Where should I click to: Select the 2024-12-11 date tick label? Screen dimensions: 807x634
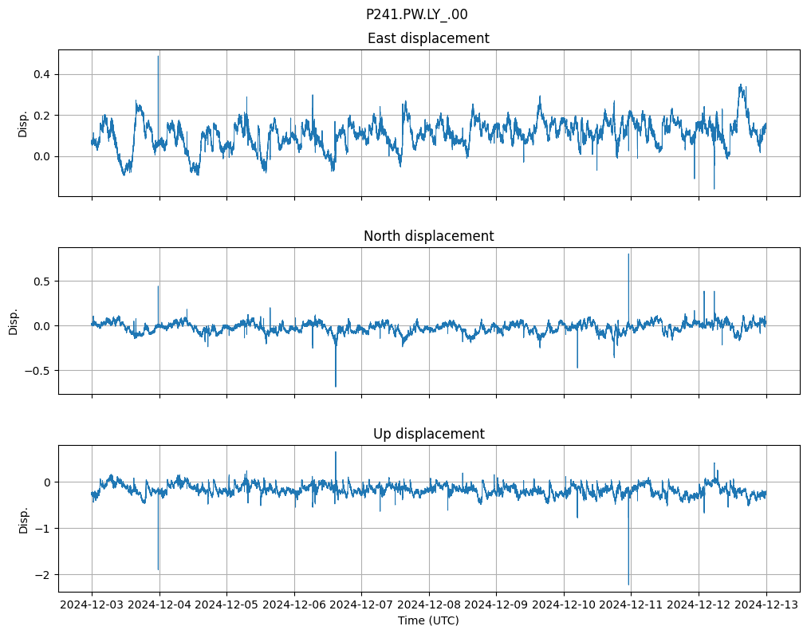(631, 605)
